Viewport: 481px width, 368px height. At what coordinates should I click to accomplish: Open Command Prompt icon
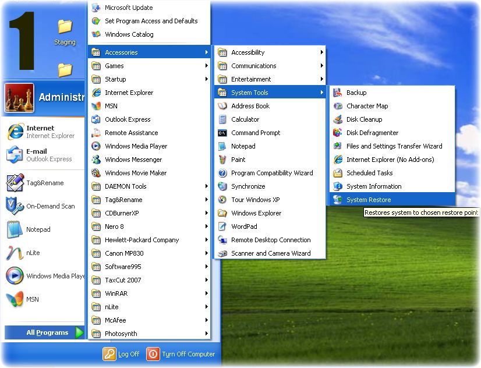pos(222,133)
